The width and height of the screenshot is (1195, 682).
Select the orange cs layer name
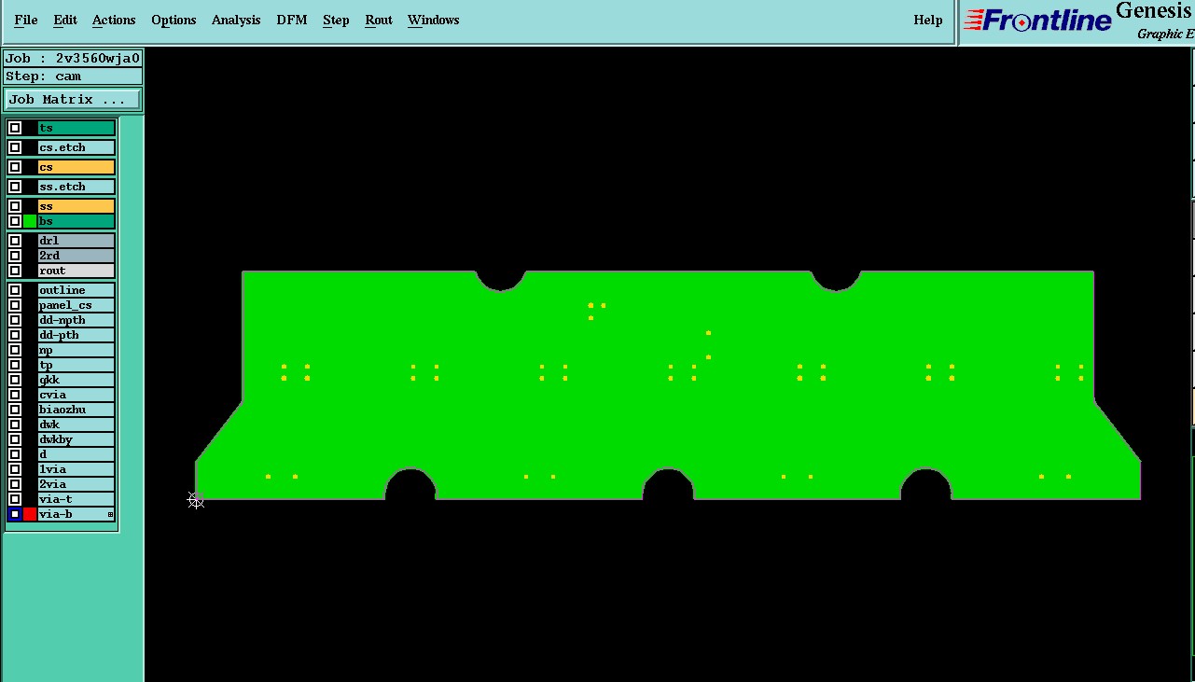pyautogui.click(x=76, y=167)
